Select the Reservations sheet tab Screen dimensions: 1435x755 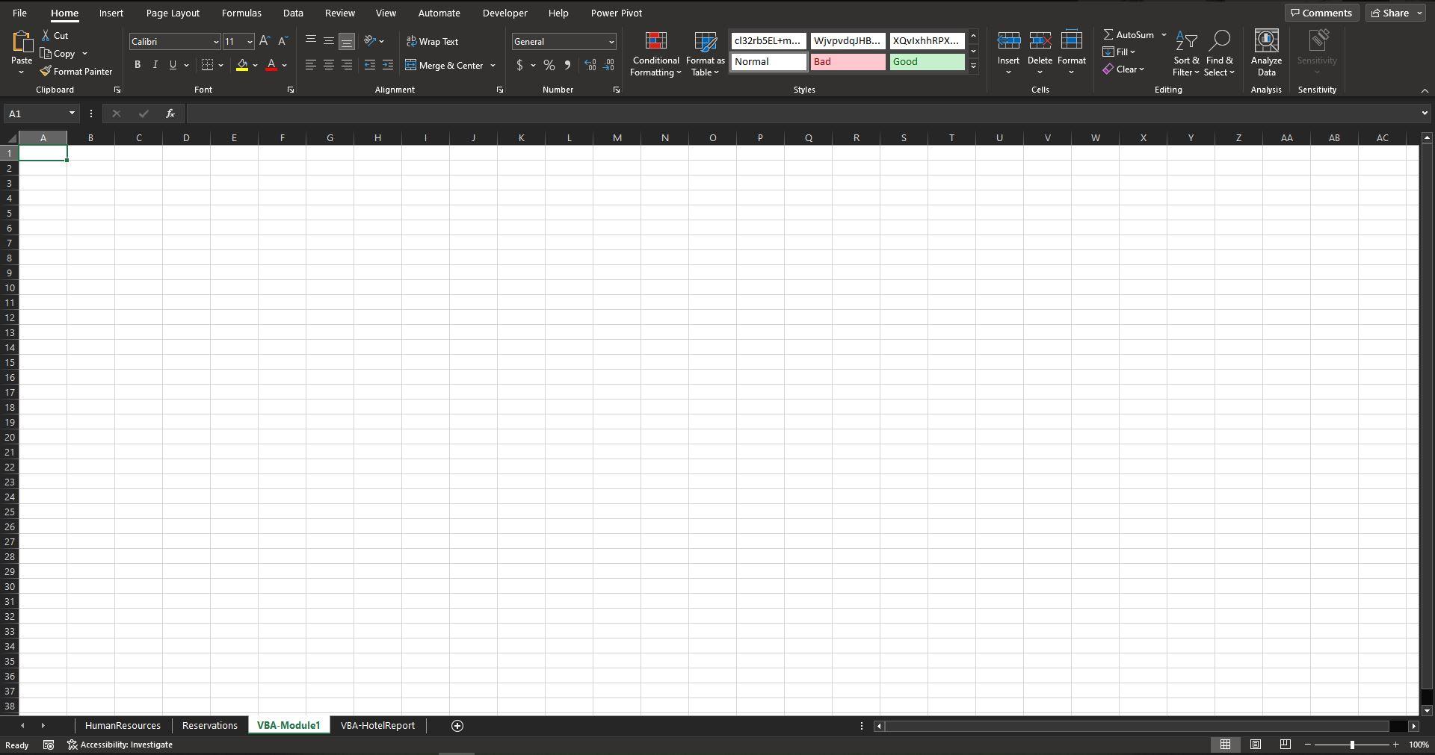point(209,725)
